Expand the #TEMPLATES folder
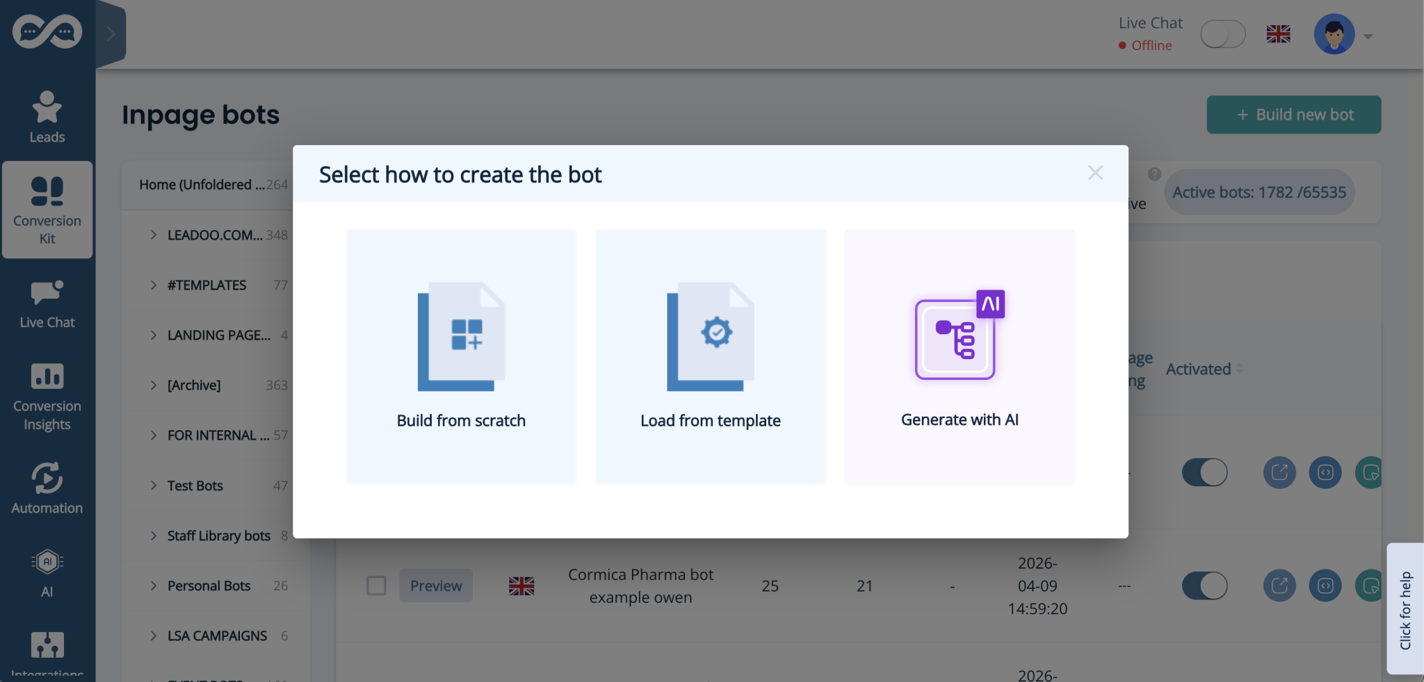Screen dimensions: 1424x682 [x=154, y=285]
